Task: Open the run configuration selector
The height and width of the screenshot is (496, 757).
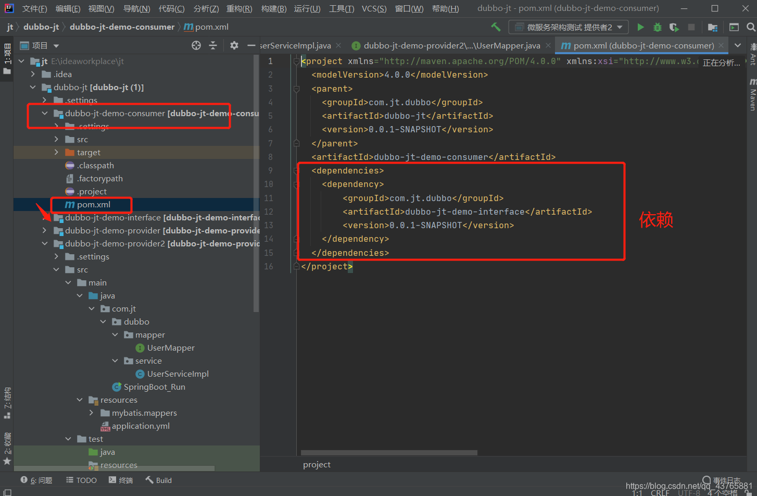Action: [x=569, y=27]
